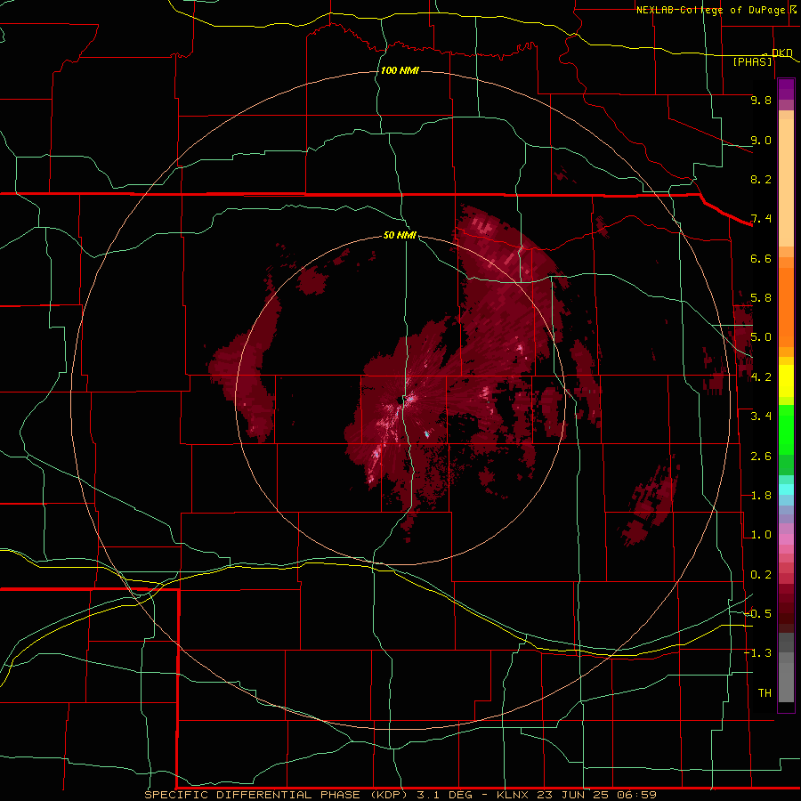
Task: Click the 0.2 value on the color scale
Action: 761,575
